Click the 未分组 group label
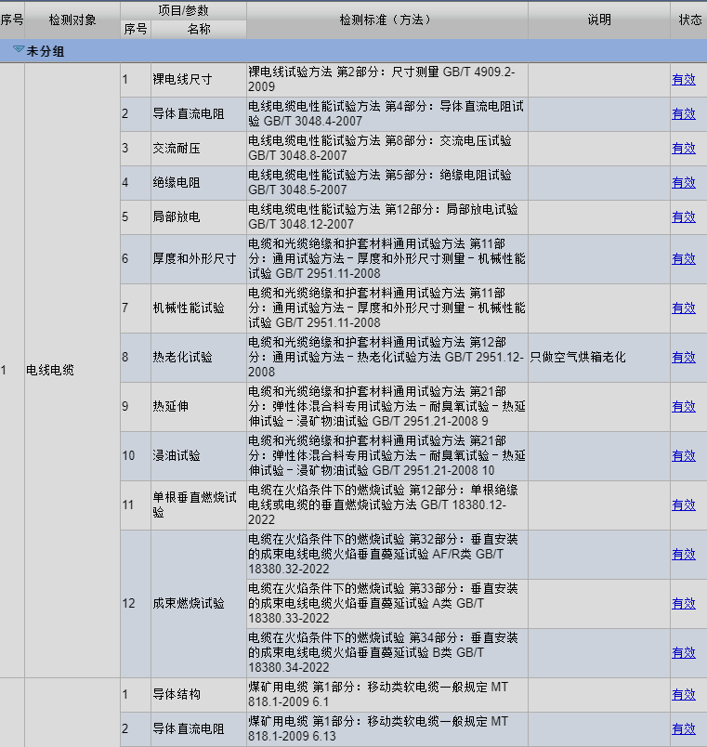Screen dimensions: 707x747 [x=46, y=51]
